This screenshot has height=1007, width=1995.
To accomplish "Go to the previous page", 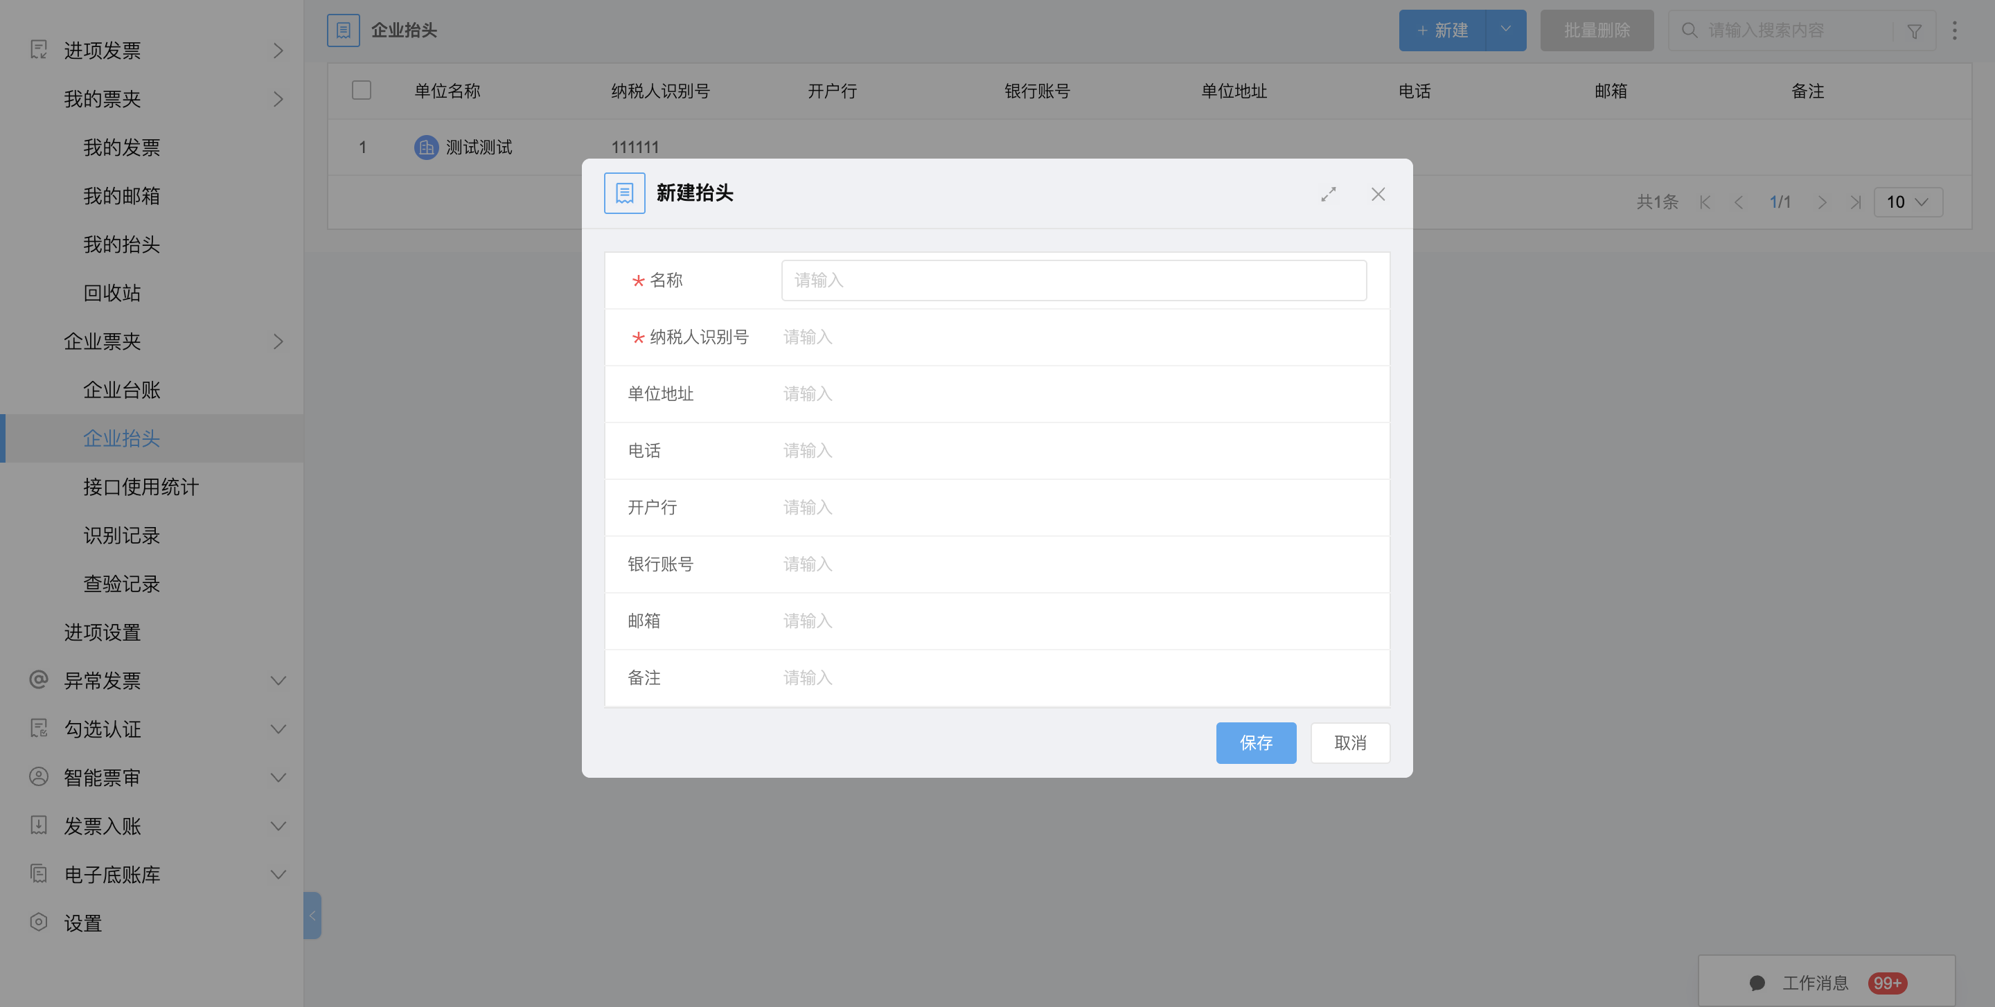I will [1739, 202].
